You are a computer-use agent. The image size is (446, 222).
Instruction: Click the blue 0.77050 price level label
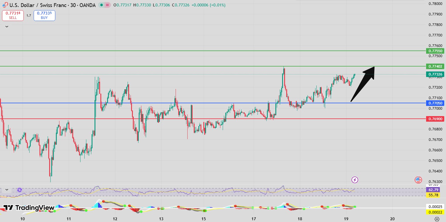tap(435, 103)
